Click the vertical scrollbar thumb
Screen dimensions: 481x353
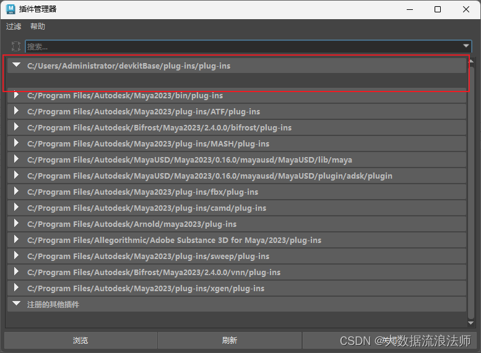click(x=471, y=192)
